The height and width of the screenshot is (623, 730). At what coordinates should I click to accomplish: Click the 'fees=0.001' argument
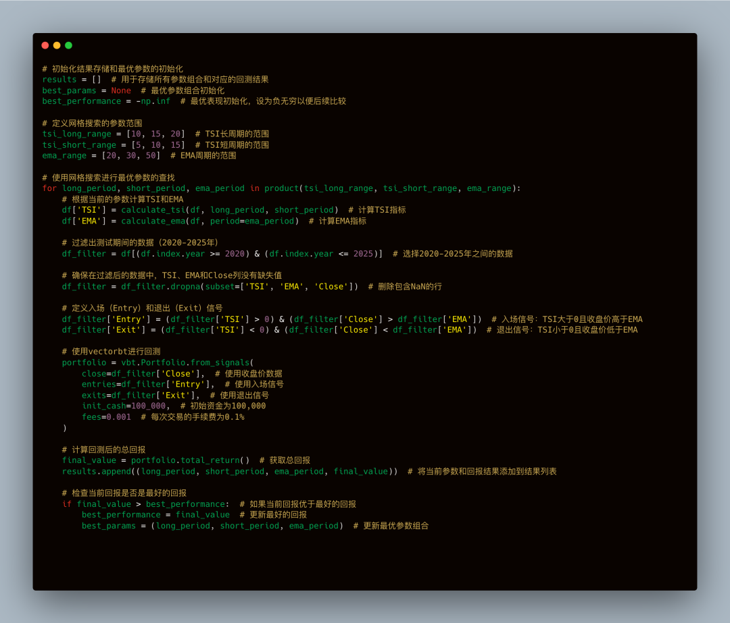pyautogui.click(x=106, y=417)
